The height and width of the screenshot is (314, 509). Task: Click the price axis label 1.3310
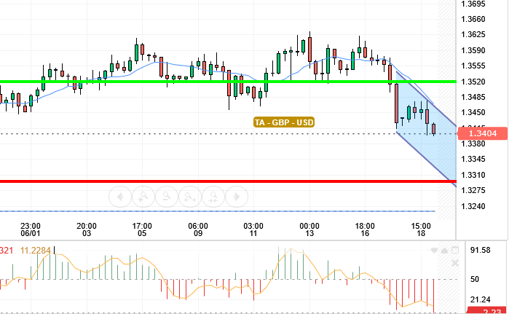pyautogui.click(x=473, y=175)
